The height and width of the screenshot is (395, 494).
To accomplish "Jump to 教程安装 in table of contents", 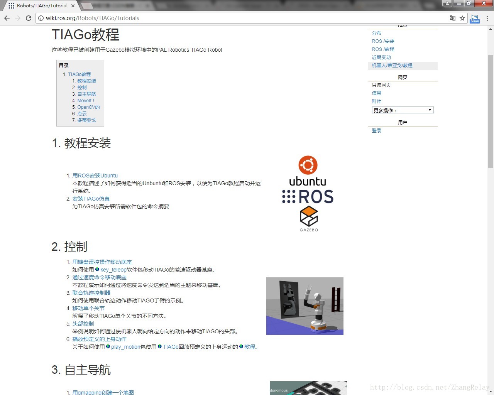I will click(86, 81).
